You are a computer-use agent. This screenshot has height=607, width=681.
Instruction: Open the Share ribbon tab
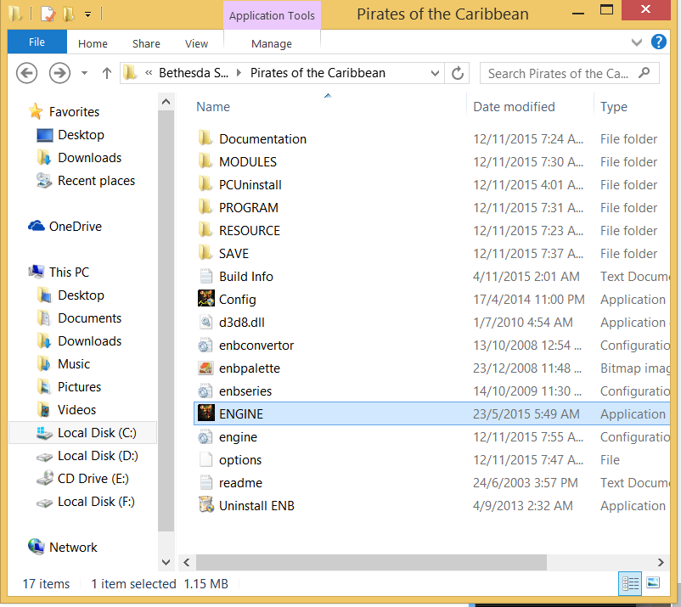146,43
